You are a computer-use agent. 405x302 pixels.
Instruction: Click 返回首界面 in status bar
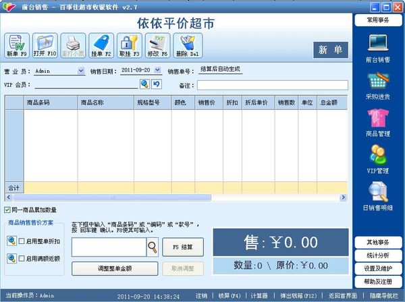pyautogui.click(x=343, y=296)
